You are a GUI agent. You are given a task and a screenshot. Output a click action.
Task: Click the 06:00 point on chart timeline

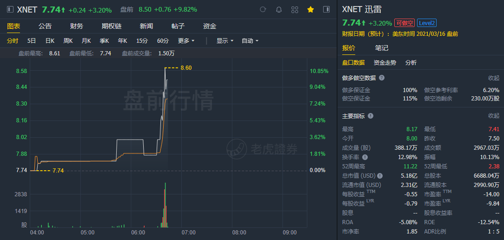pos(138,232)
